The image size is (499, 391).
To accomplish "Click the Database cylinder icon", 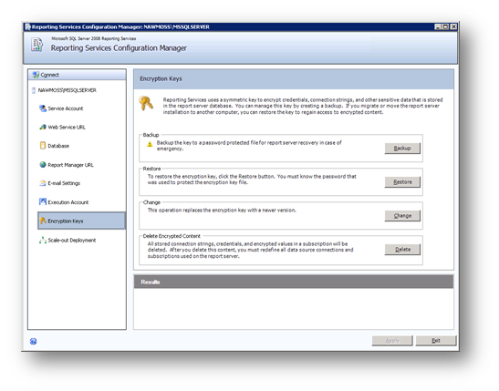I will [43, 146].
